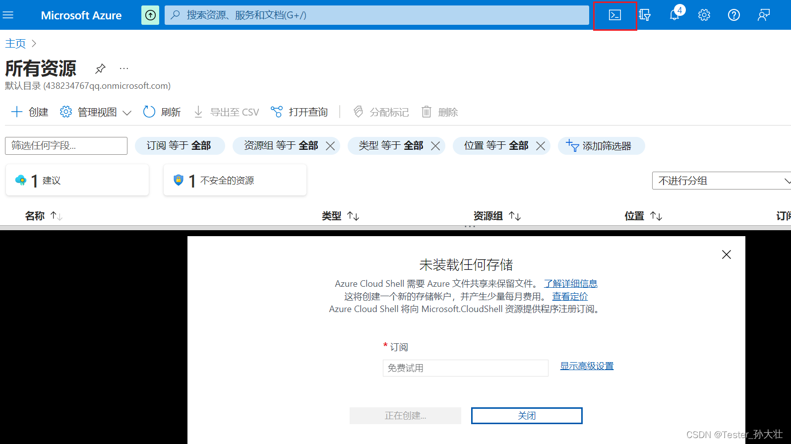791x444 pixels.
Task: Sort by 名称 column header
Action: [x=44, y=216]
